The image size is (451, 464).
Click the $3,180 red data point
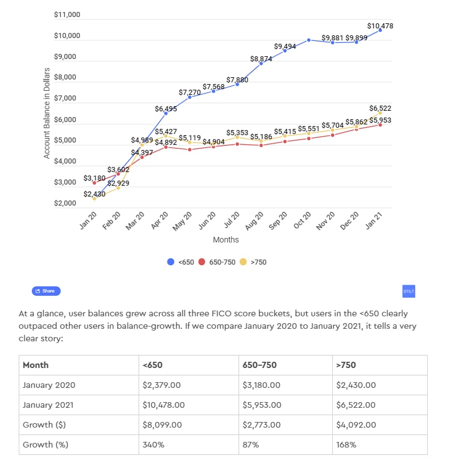tap(94, 182)
